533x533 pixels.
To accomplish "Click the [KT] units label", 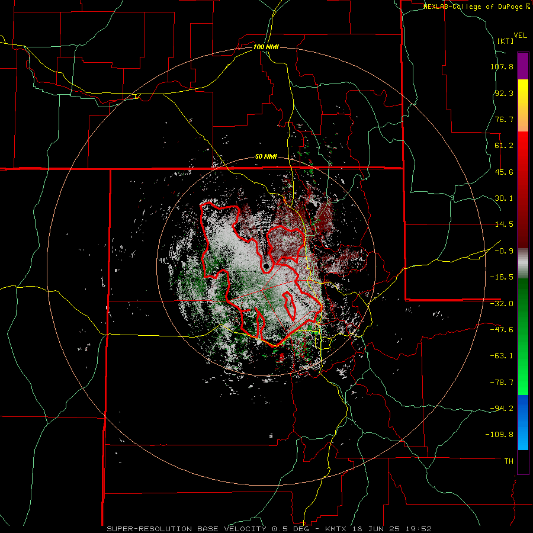I will click(x=505, y=41).
